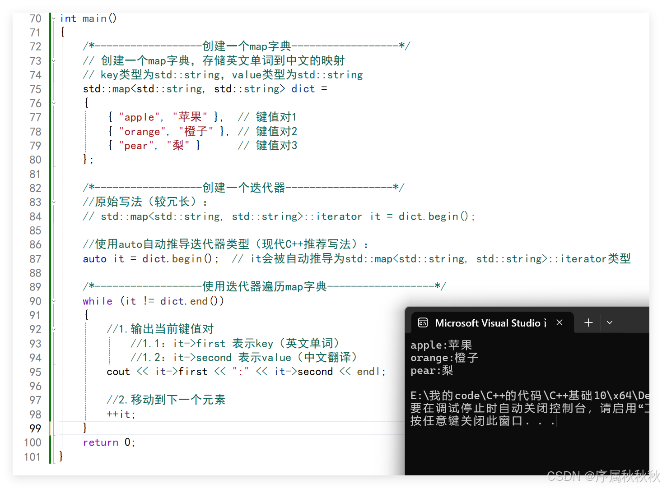Image resolution: width=662 pixels, height=488 pixels.
Task: Collapse the comment block starting on line 73
Action: point(54,61)
